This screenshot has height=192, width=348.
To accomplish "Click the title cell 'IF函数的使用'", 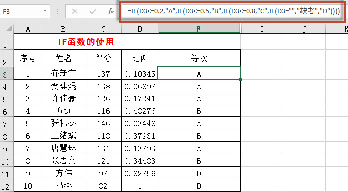I will click(86, 42).
